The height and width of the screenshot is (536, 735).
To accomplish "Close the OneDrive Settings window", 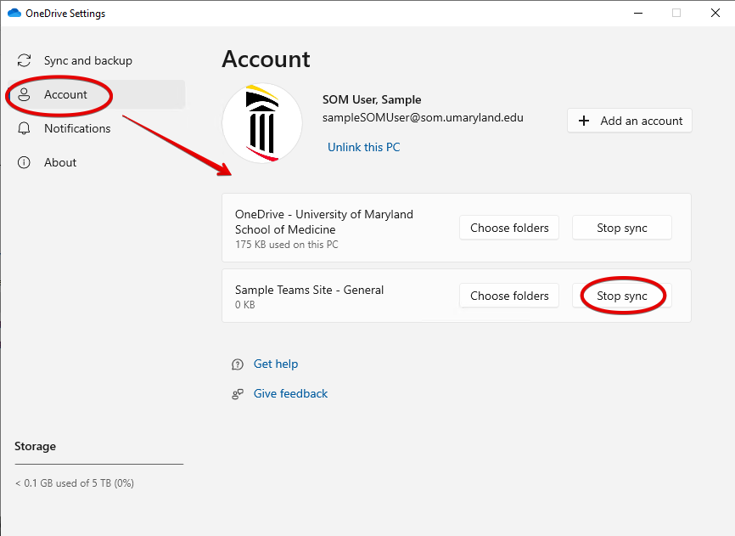I will coord(715,13).
